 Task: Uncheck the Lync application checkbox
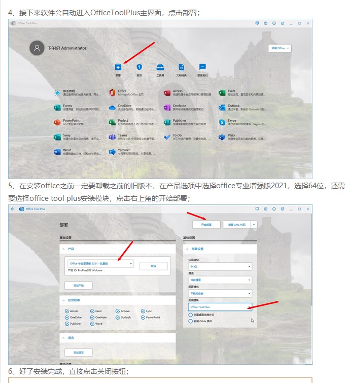(143, 311)
